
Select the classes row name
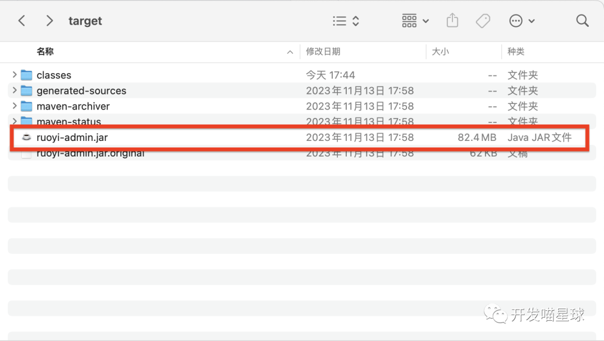pyautogui.click(x=54, y=75)
